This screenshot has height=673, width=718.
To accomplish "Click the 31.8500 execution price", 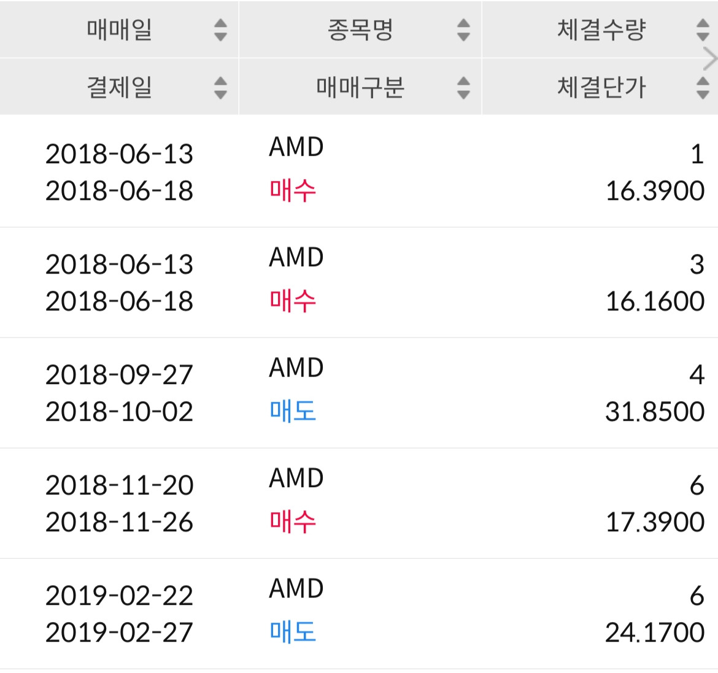I will coord(655,412).
